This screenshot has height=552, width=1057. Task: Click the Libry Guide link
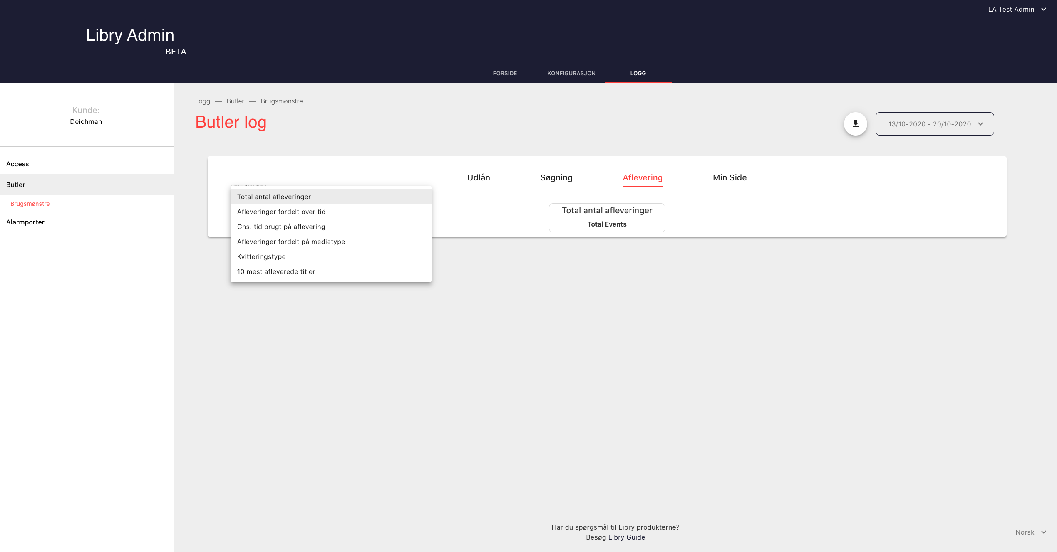click(x=626, y=537)
